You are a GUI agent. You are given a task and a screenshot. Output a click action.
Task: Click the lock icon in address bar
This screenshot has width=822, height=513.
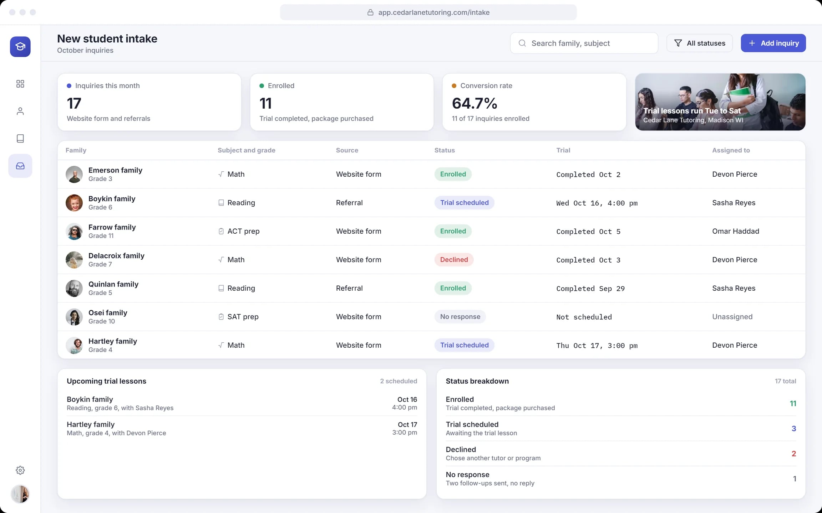coord(371,12)
